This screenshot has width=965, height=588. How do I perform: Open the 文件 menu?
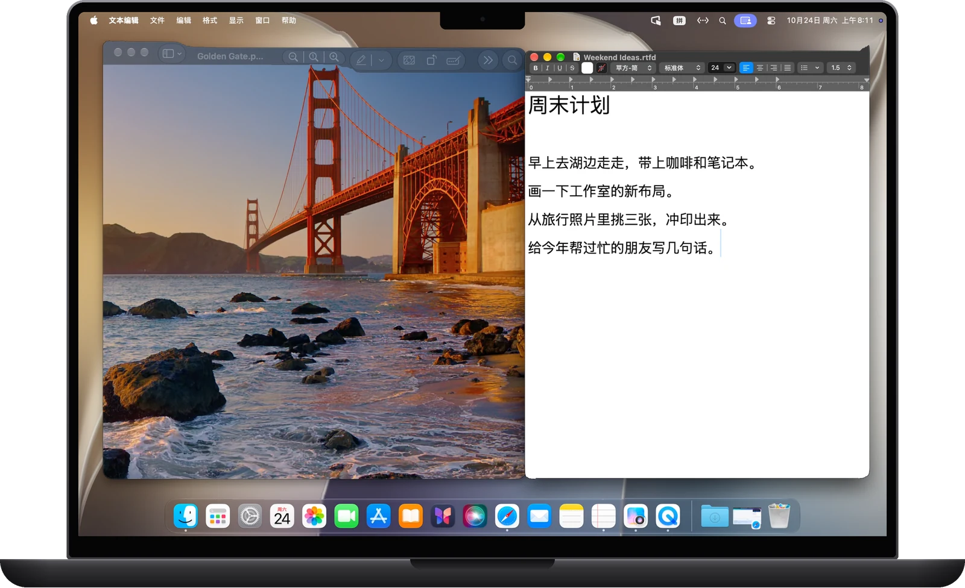pyautogui.click(x=157, y=20)
